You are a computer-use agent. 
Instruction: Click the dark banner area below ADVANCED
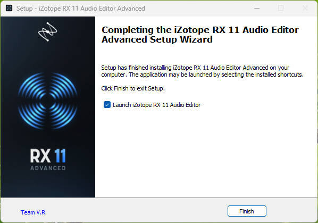[x=48, y=184]
